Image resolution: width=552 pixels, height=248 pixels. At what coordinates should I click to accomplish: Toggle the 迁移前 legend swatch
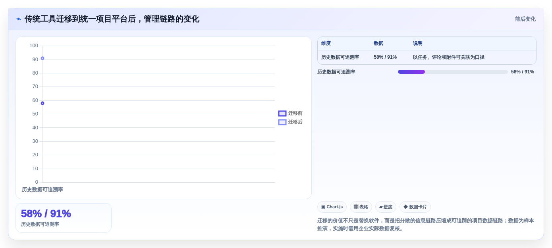click(x=282, y=113)
